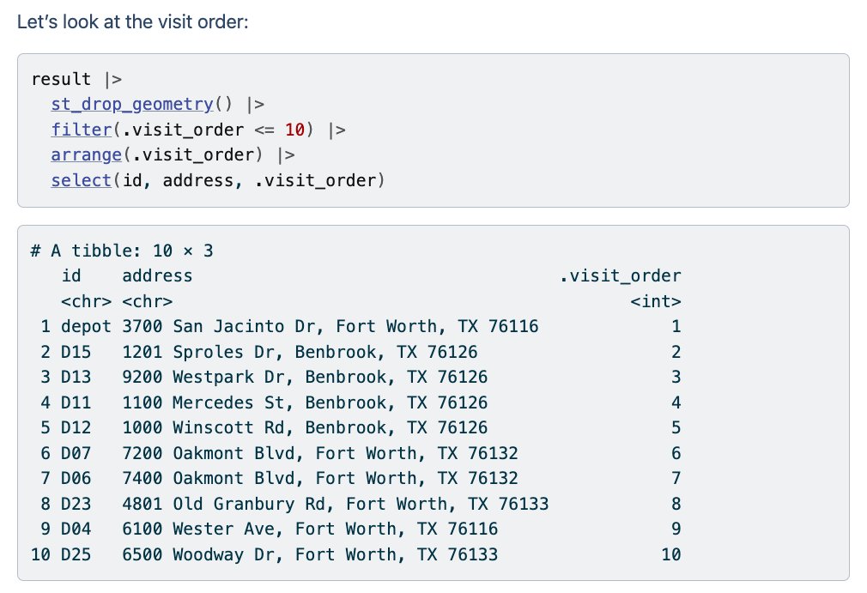Click the address '6100 Wester Ave, Fort Worth, TX 76116'
Viewport: 867px width, 593px height.
[x=310, y=529]
